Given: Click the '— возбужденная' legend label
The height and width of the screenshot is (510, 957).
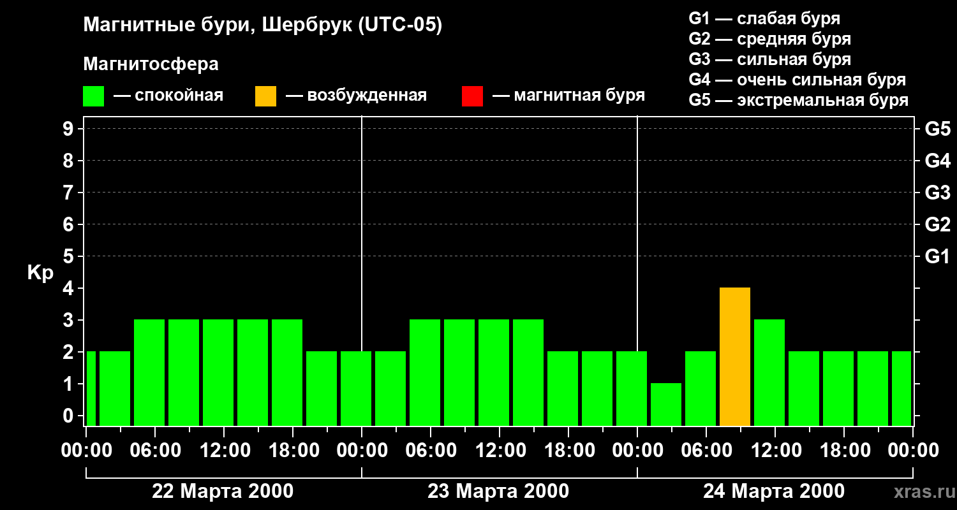Looking at the screenshot, I should click(356, 96).
